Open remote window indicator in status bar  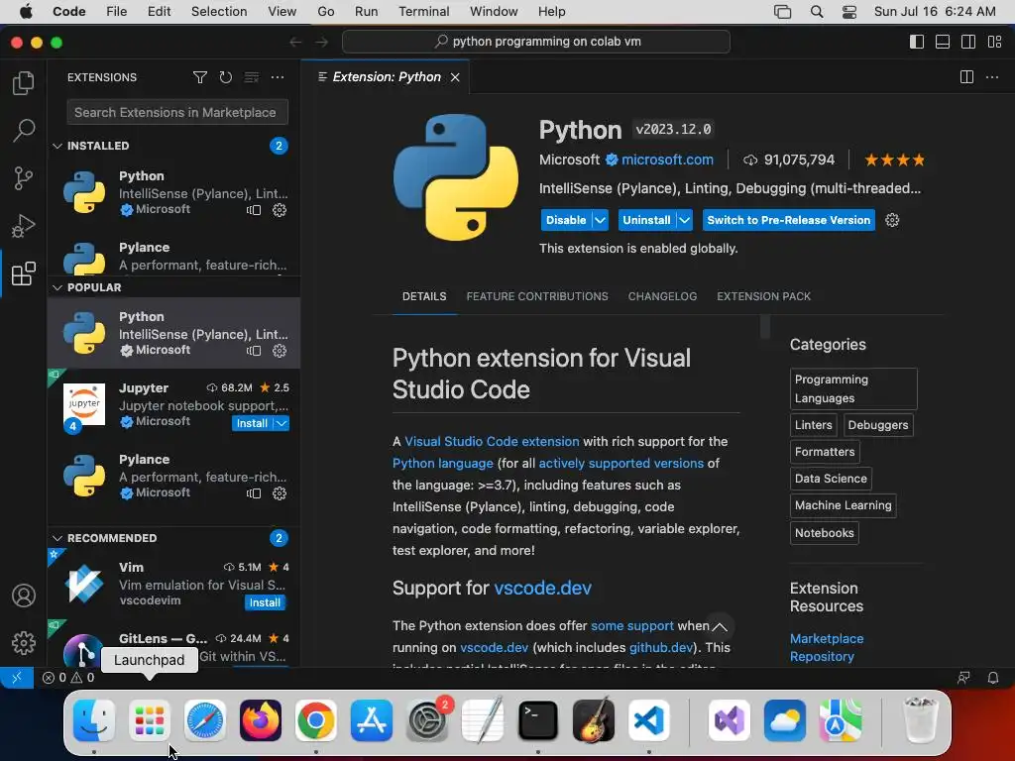pyautogui.click(x=17, y=678)
